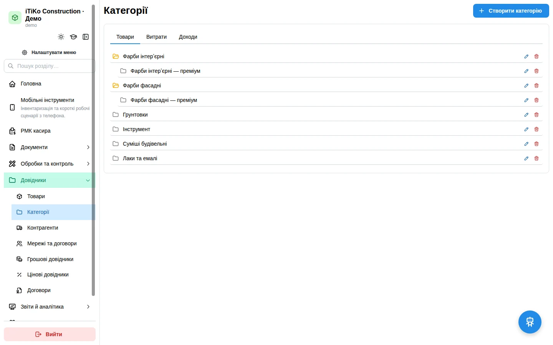Collapse the sidebar panel icon
This screenshot has width=553, height=345.
click(x=86, y=37)
